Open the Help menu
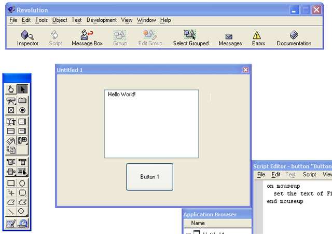The image size is (332, 234). point(165,20)
